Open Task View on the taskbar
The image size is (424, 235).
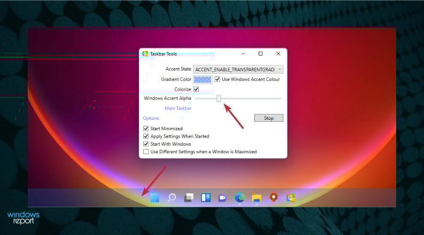coord(189,198)
